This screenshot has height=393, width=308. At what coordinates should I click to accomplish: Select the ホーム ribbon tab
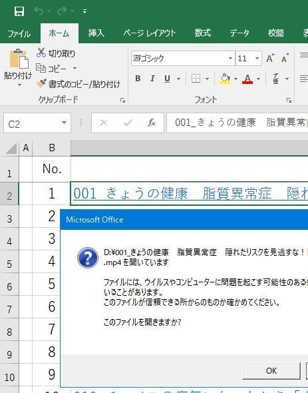coord(59,33)
